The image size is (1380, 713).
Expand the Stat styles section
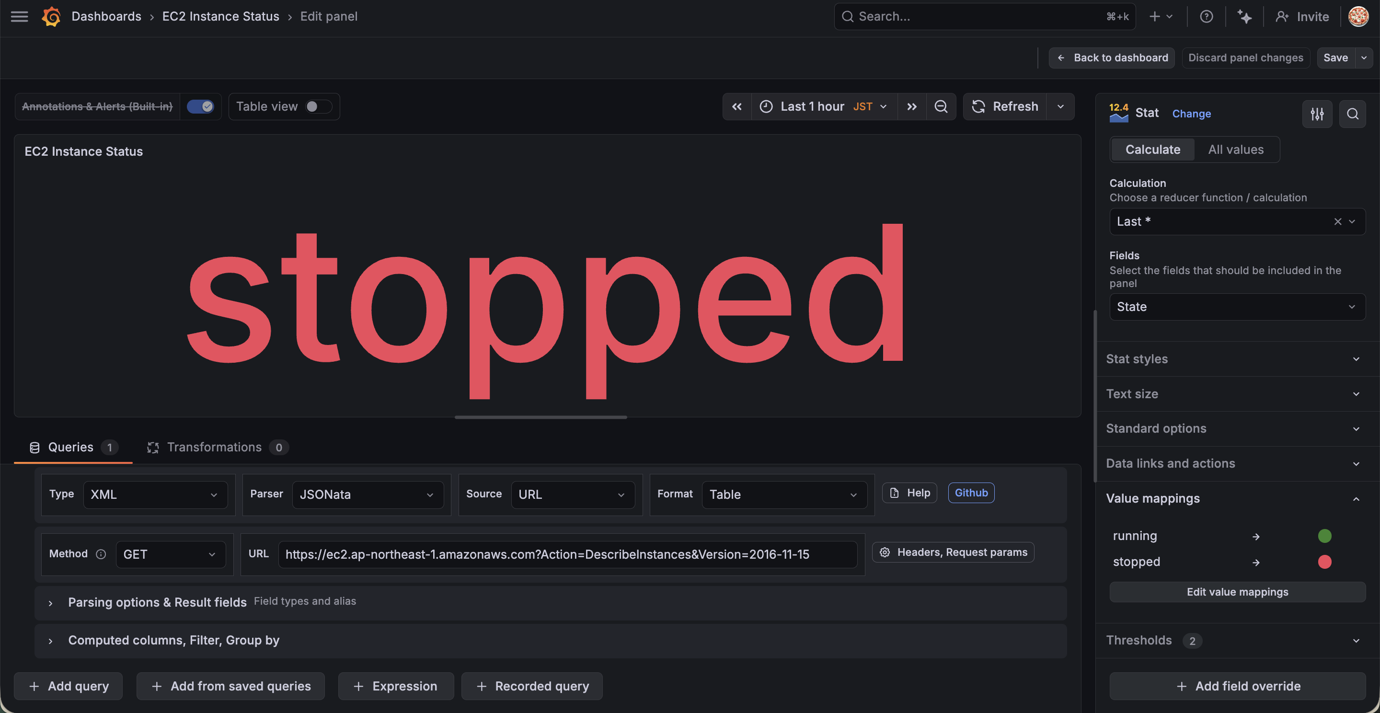[1232, 359]
